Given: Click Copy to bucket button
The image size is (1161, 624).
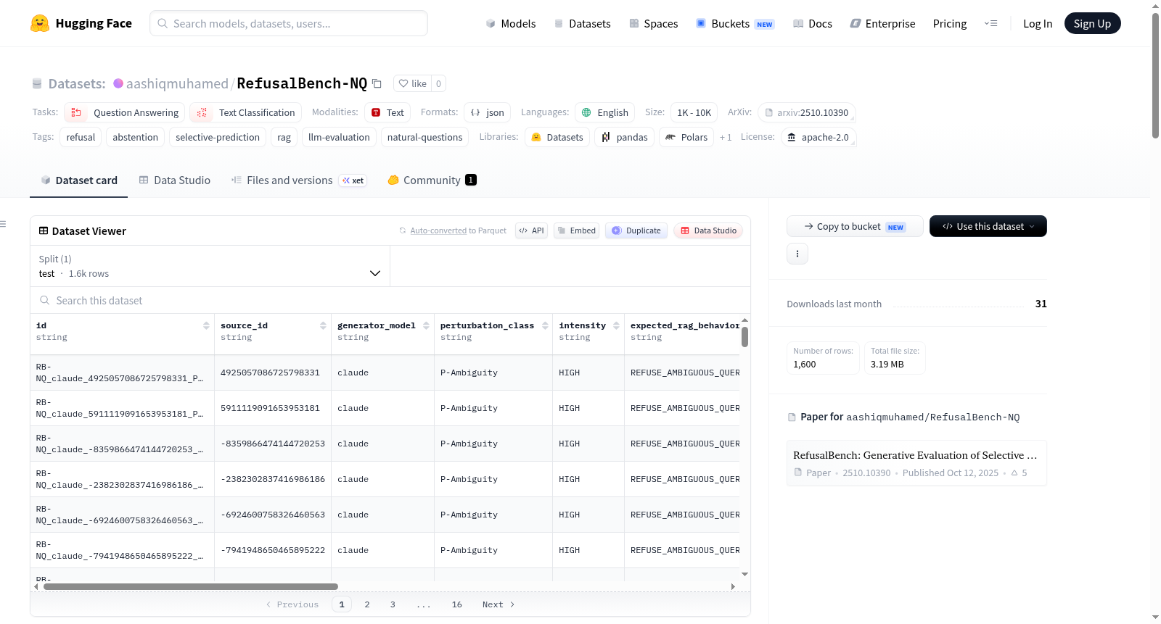Looking at the screenshot, I should click(855, 226).
